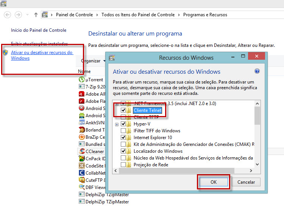
Task: Click the CollabNet program icon
Action: click(x=82, y=173)
